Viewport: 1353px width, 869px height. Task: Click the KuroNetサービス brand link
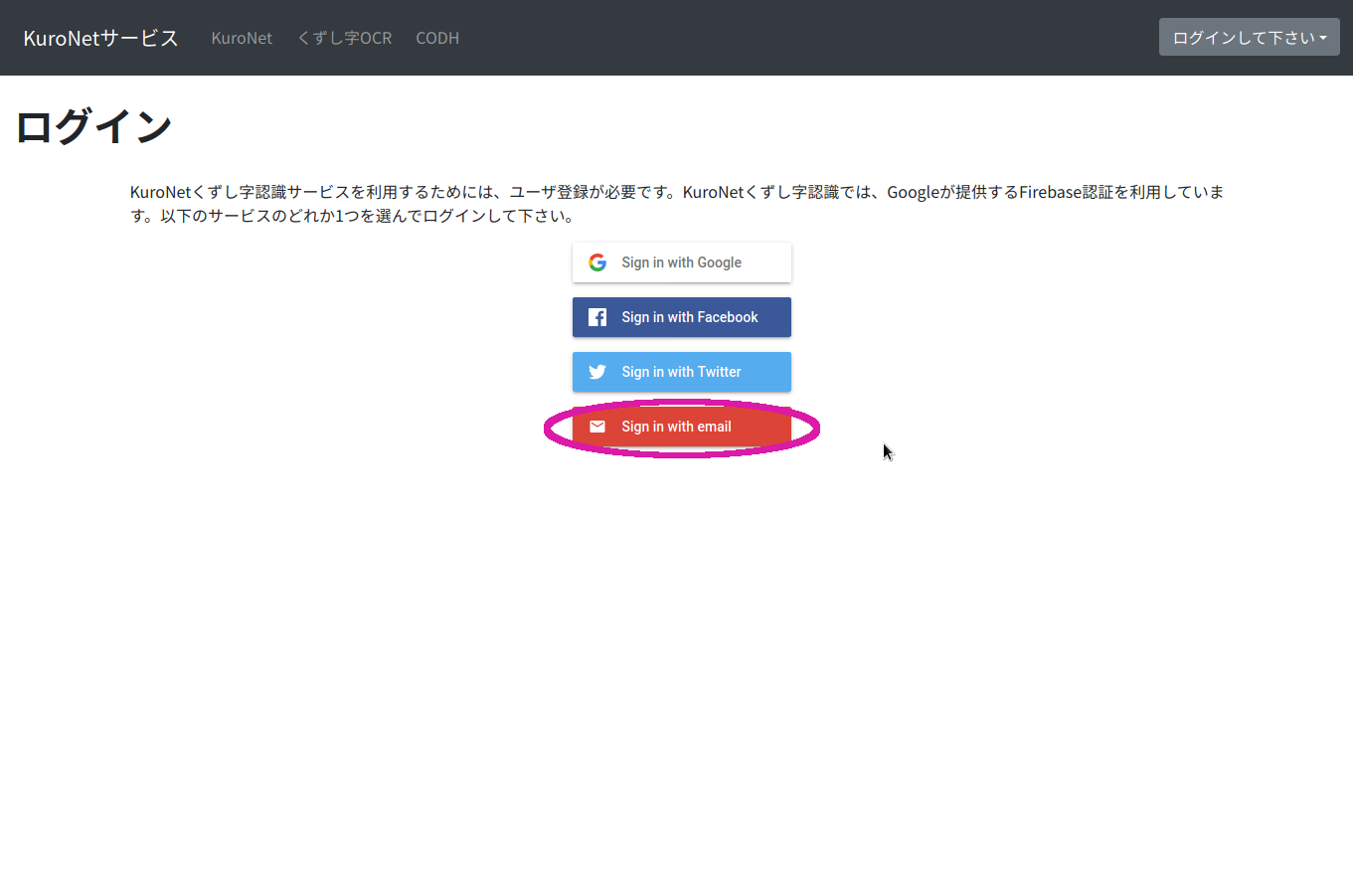point(99,37)
